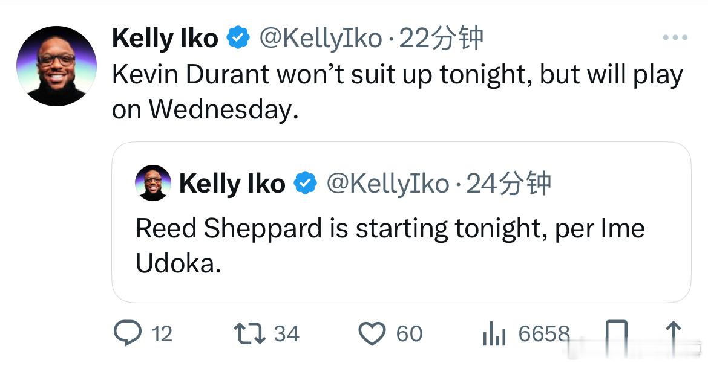The height and width of the screenshot is (366, 708).
Task: Open Kelly Iko display name at top
Action: pos(165,39)
